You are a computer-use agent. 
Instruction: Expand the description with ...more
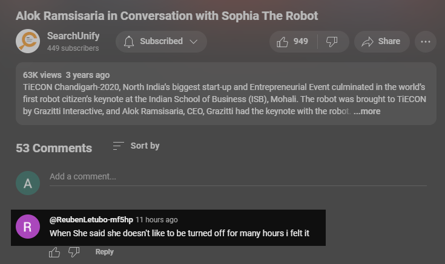[x=367, y=112]
